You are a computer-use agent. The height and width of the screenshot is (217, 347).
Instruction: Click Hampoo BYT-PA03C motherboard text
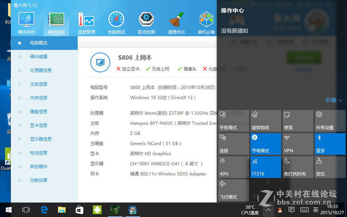173,123
